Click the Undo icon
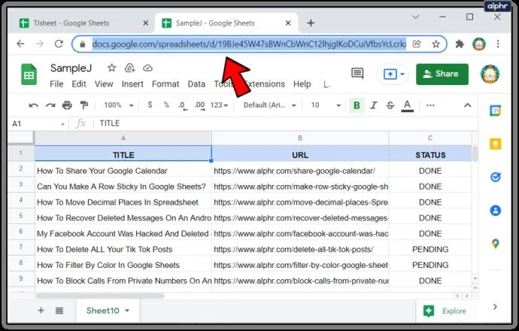Viewport: 519px width, 331px height. pos(33,105)
